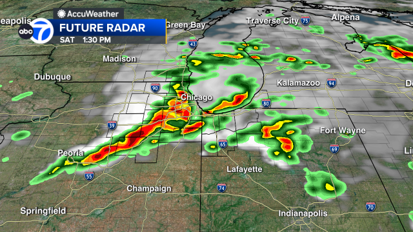Image resolution: width=413 pixels, height=232 pixels.
Task: Click the Fort Wayne city label
Action: (343, 130)
